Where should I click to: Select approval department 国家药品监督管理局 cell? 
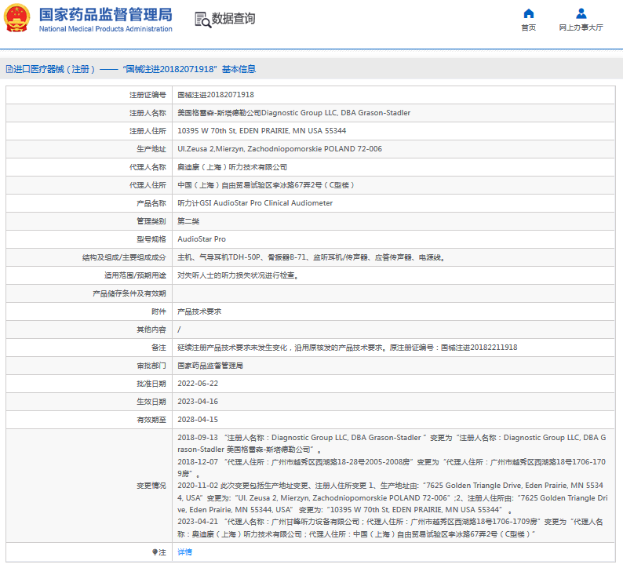[x=210, y=366]
